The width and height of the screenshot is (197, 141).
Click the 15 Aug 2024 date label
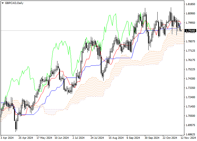click(116, 138)
